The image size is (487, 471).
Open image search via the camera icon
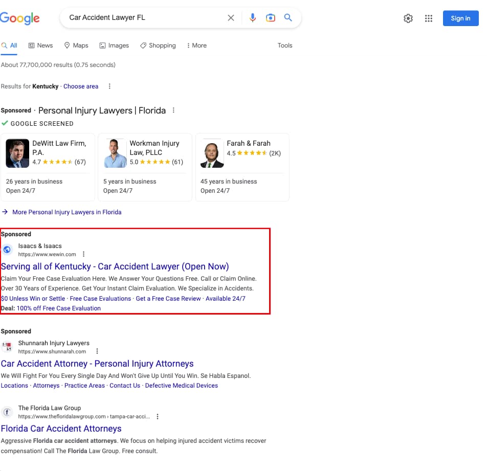pos(271,18)
